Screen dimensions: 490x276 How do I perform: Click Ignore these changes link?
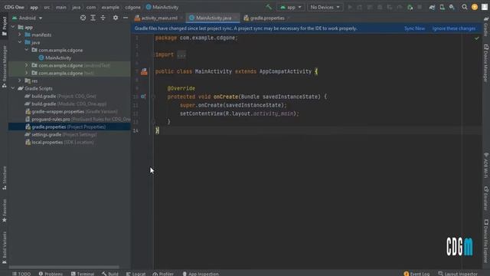(x=454, y=28)
